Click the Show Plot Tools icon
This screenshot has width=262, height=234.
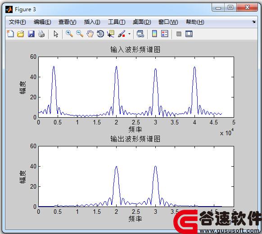pyautogui.click(x=189, y=34)
